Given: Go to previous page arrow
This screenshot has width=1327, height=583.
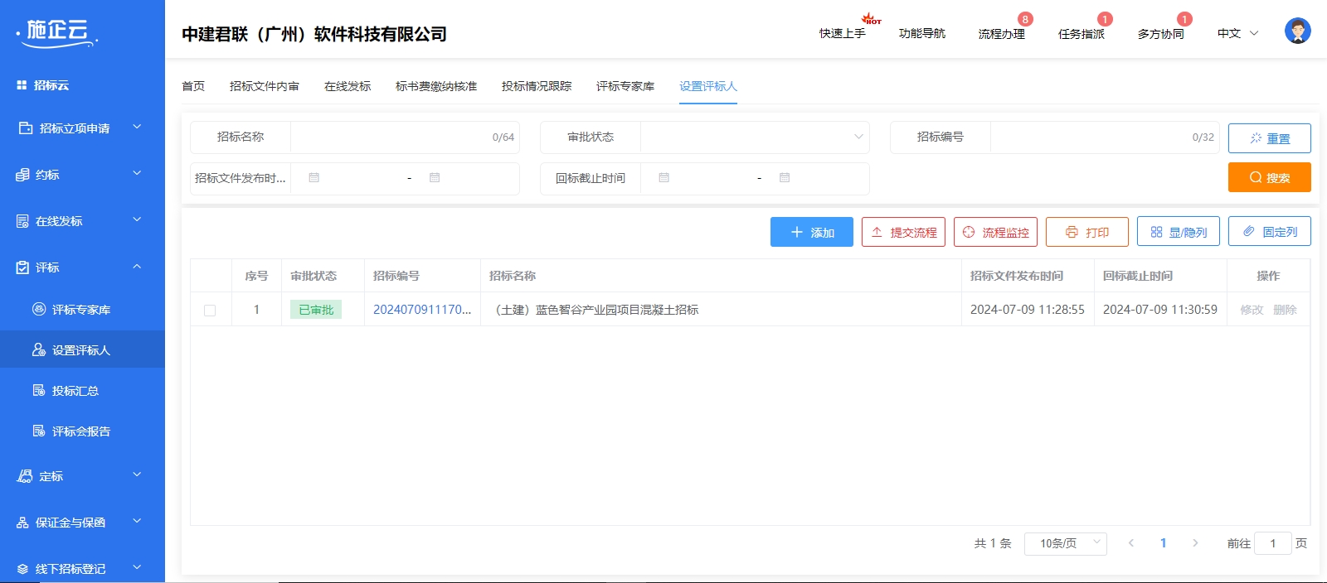Looking at the screenshot, I should [x=1131, y=543].
